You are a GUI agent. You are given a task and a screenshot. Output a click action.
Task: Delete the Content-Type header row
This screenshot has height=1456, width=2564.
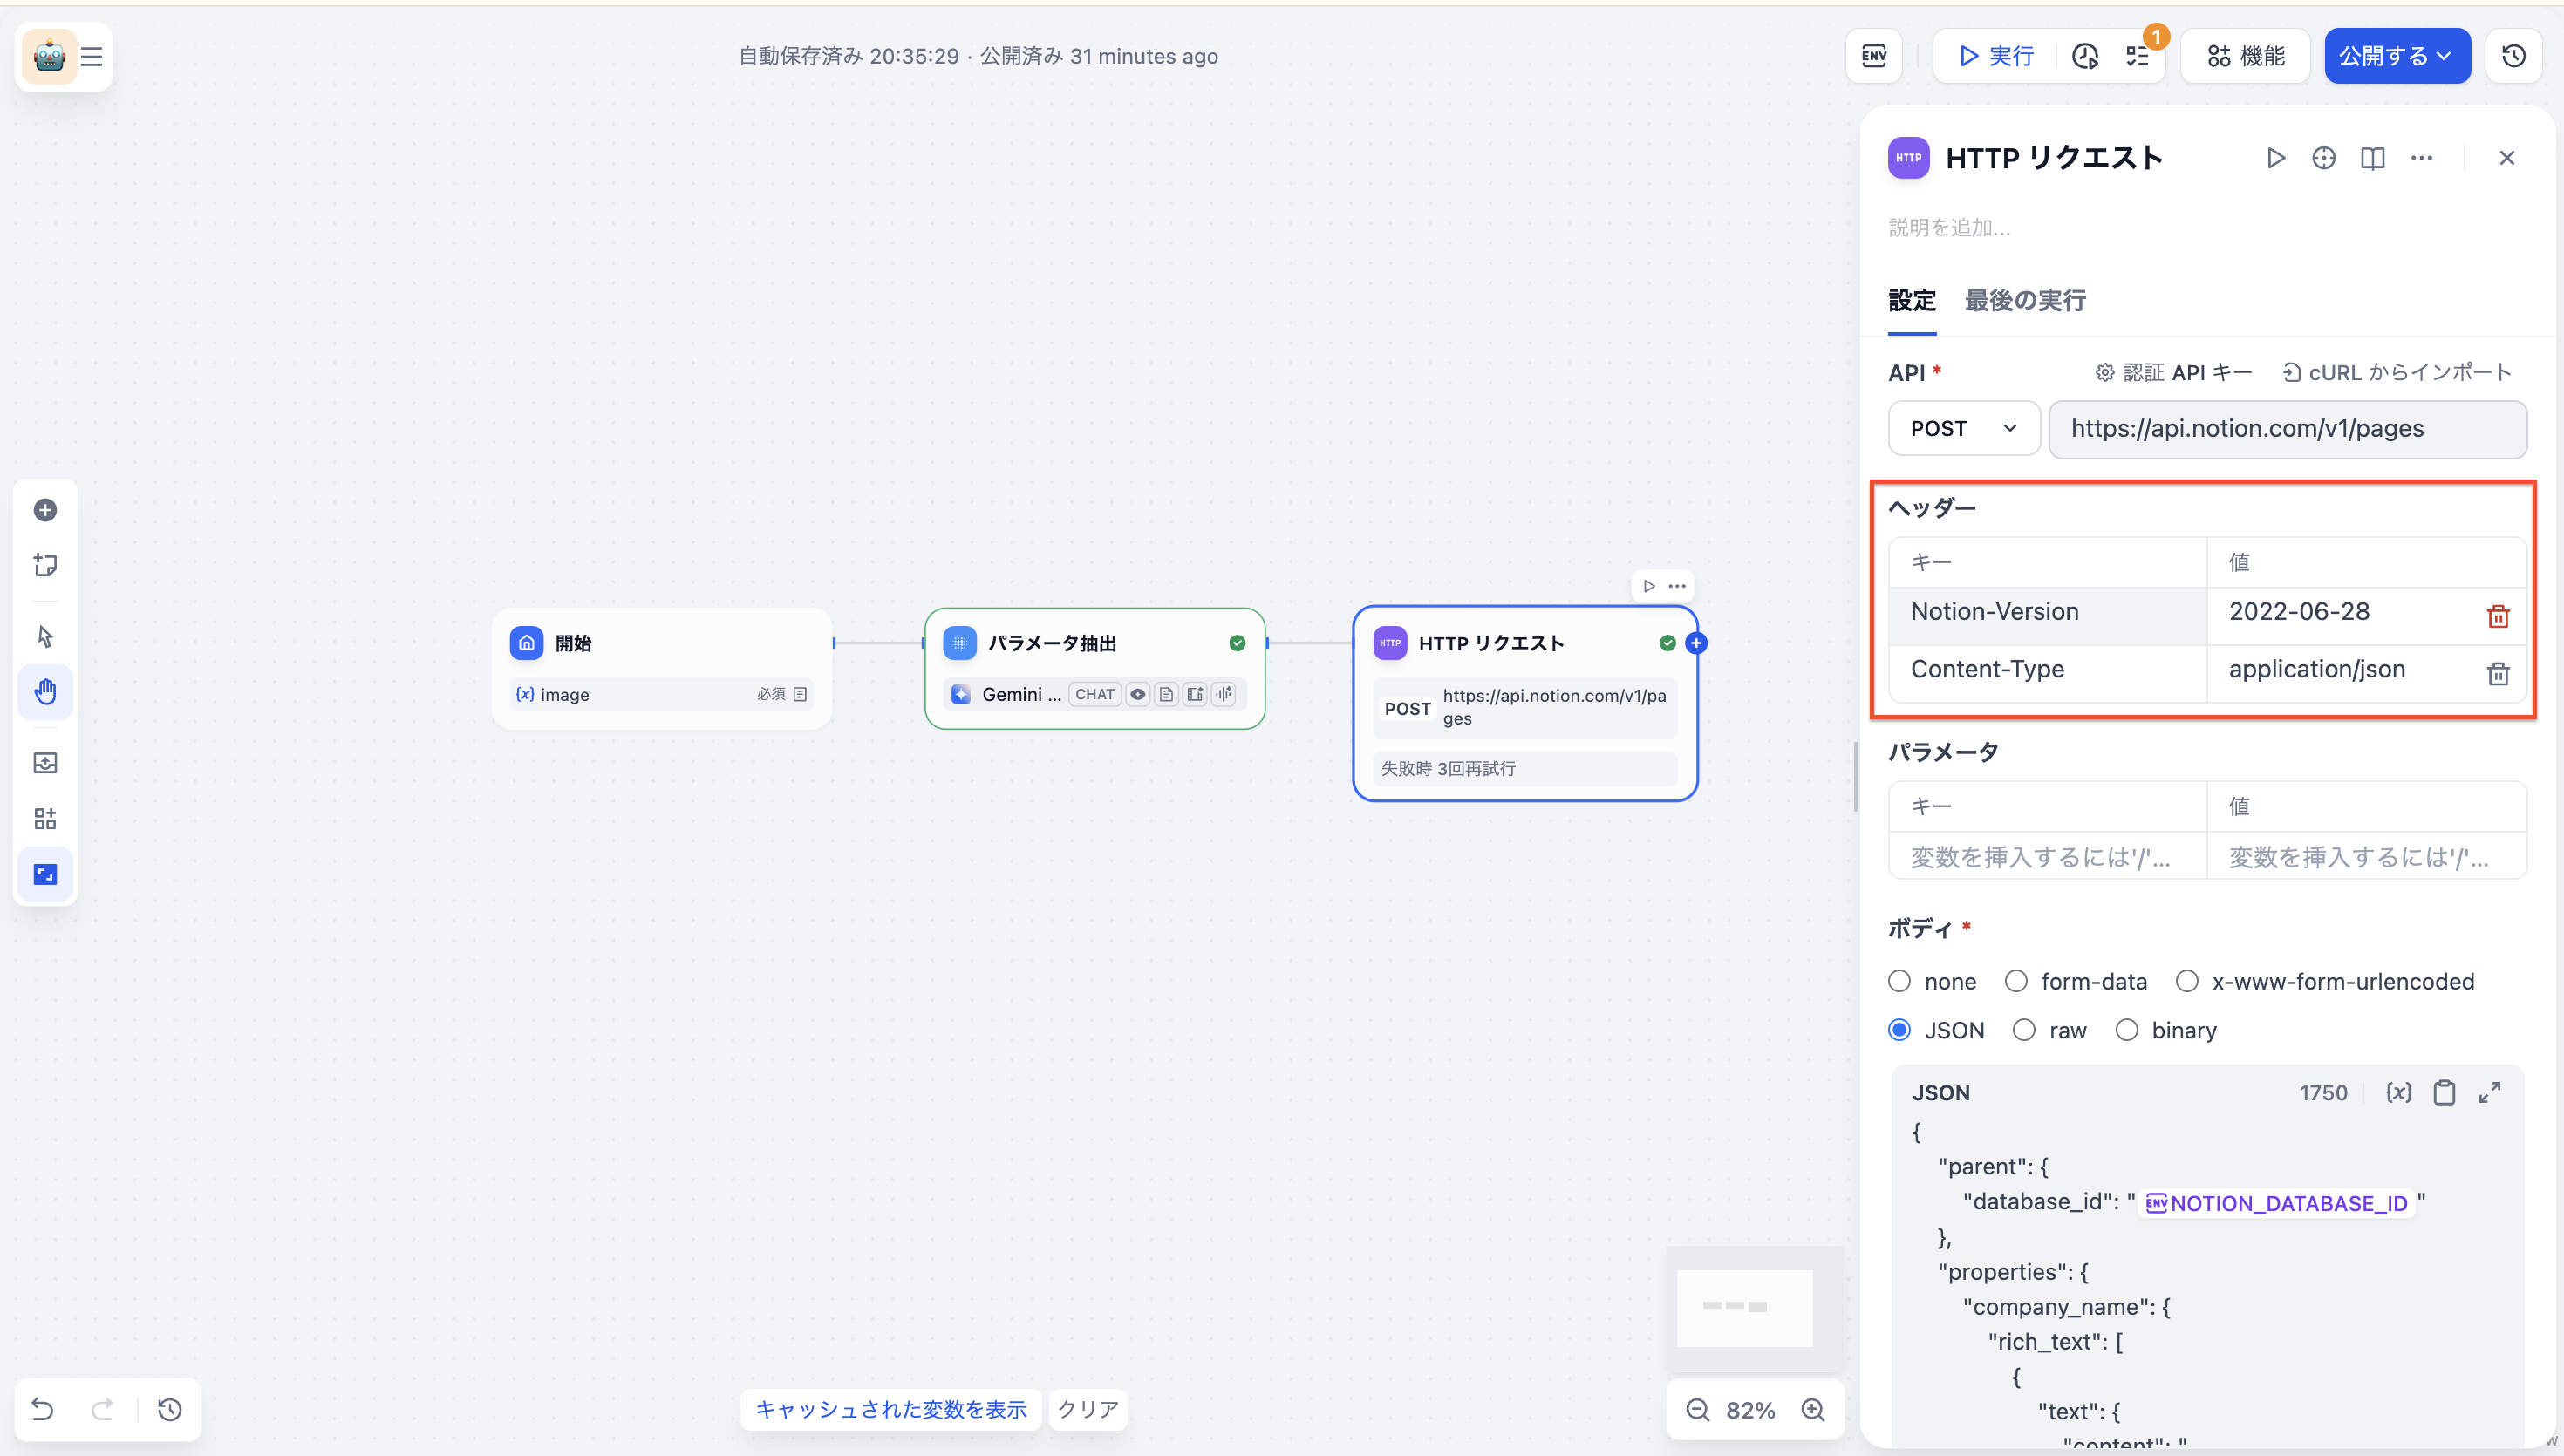[2497, 673]
